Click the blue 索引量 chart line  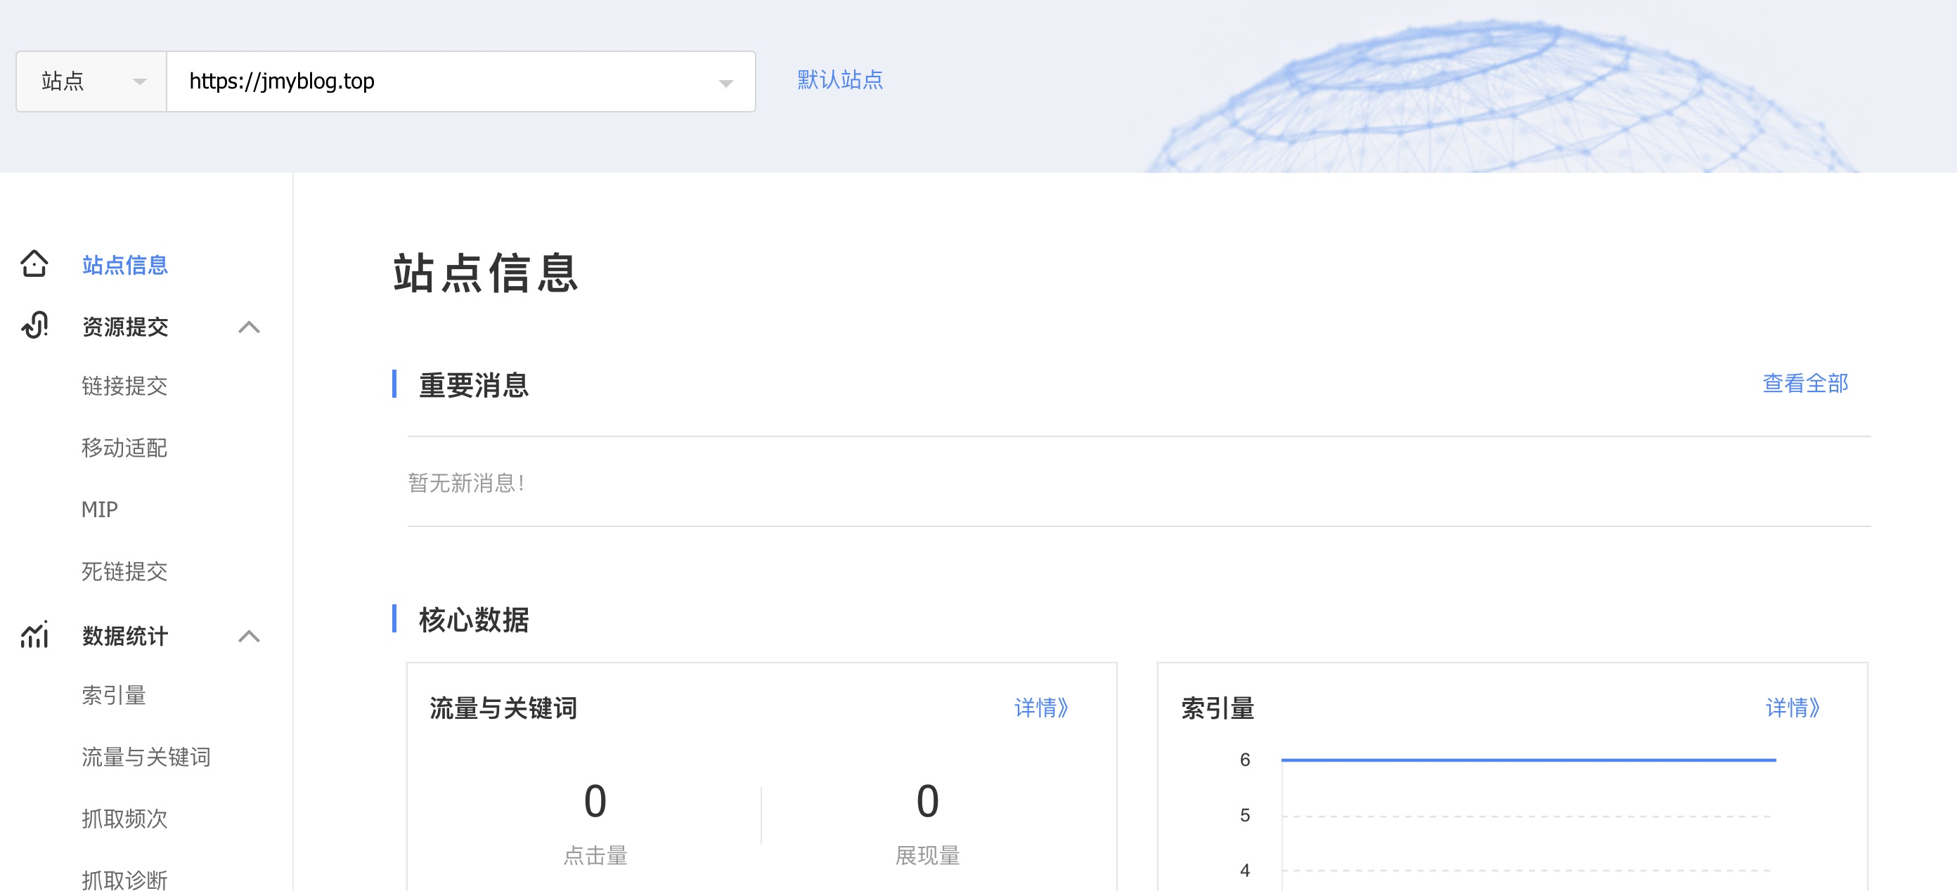click(1527, 760)
